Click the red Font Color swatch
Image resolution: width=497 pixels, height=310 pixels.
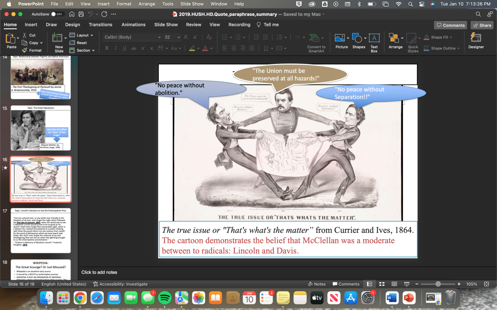click(x=205, y=48)
